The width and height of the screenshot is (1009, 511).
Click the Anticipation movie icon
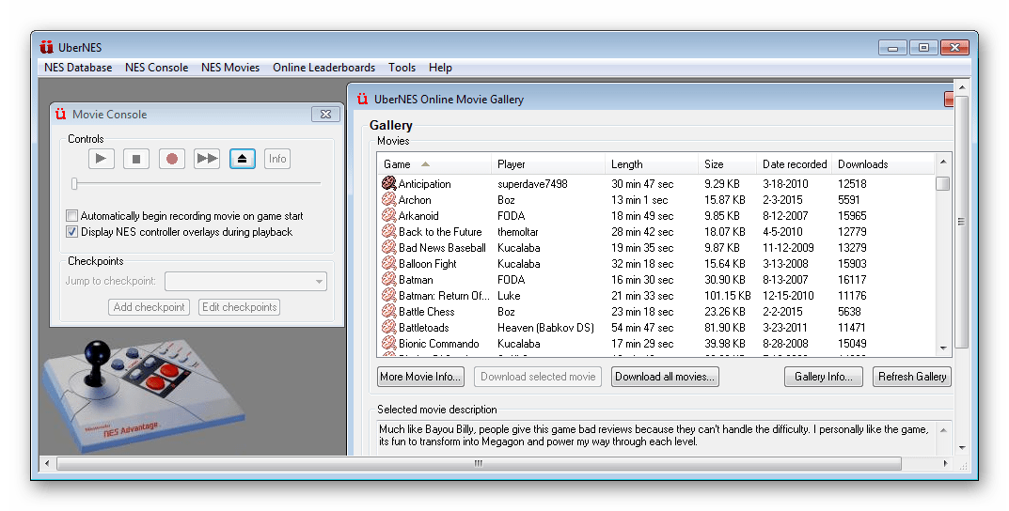click(388, 184)
